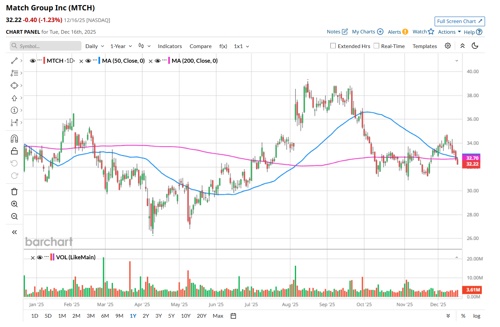Open the Indicators menu
The height and width of the screenshot is (327, 500).
click(x=170, y=46)
